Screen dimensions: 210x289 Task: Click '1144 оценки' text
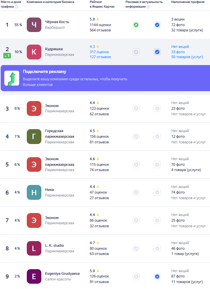point(101,25)
